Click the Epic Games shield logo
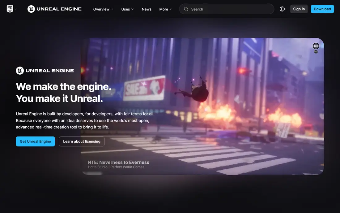340x213 pixels. pyautogui.click(x=10, y=9)
